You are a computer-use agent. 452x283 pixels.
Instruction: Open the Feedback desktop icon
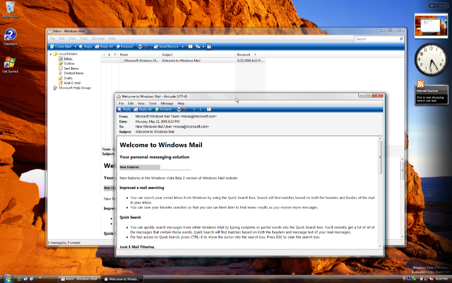10,37
